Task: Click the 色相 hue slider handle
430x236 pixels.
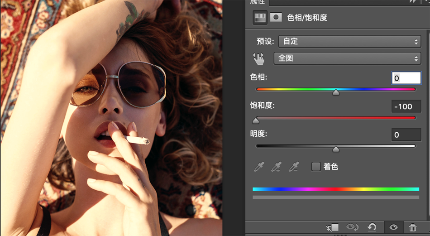Action: (336, 92)
